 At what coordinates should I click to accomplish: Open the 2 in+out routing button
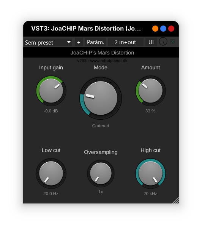pyautogui.click(x=125, y=42)
